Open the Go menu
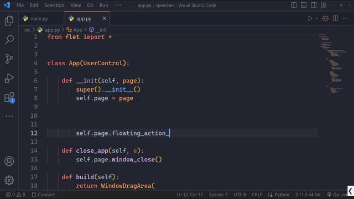The width and height of the screenshot is (354, 199). pos(90,6)
